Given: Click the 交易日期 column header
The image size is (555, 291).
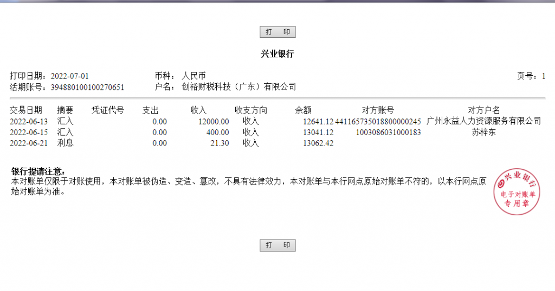Looking at the screenshot, I should click(26, 110).
